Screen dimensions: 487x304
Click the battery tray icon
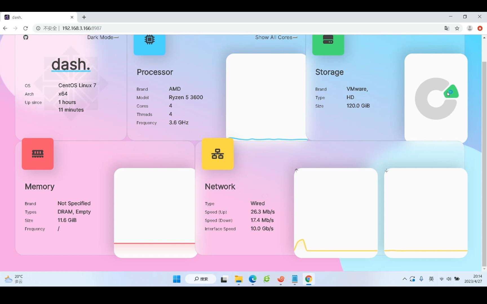(457, 279)
